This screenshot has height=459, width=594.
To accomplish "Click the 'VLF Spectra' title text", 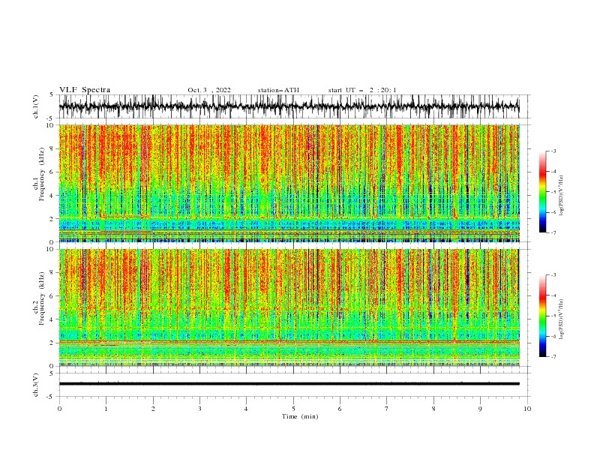I will click(85, 90).
